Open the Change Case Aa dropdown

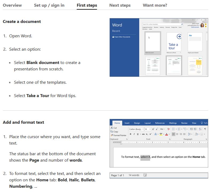coord(162,129)
